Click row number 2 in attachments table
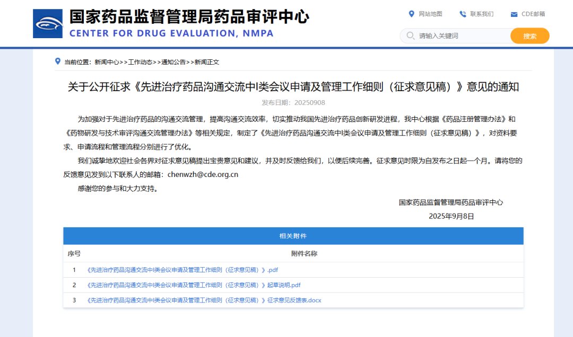Image resolution: width=573 pixels, height=337 pixels. tap(74, 285)
